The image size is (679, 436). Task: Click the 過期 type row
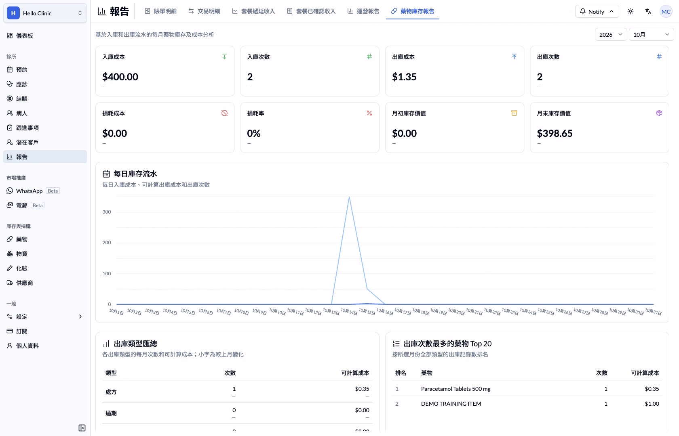point(237,413)
